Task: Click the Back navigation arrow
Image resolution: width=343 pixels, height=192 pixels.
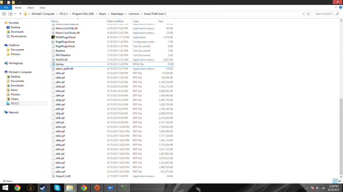Action: [x=4, y=14]
